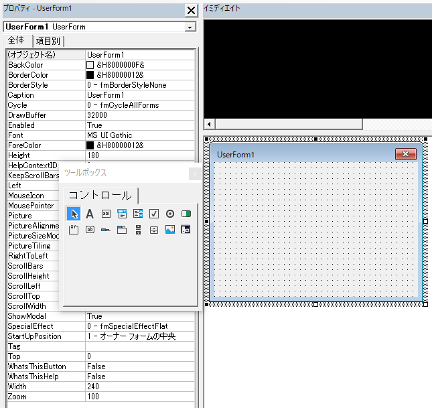
Task: Choose the Select Objects arrow in the toolbox
Action: pos(74,214)
